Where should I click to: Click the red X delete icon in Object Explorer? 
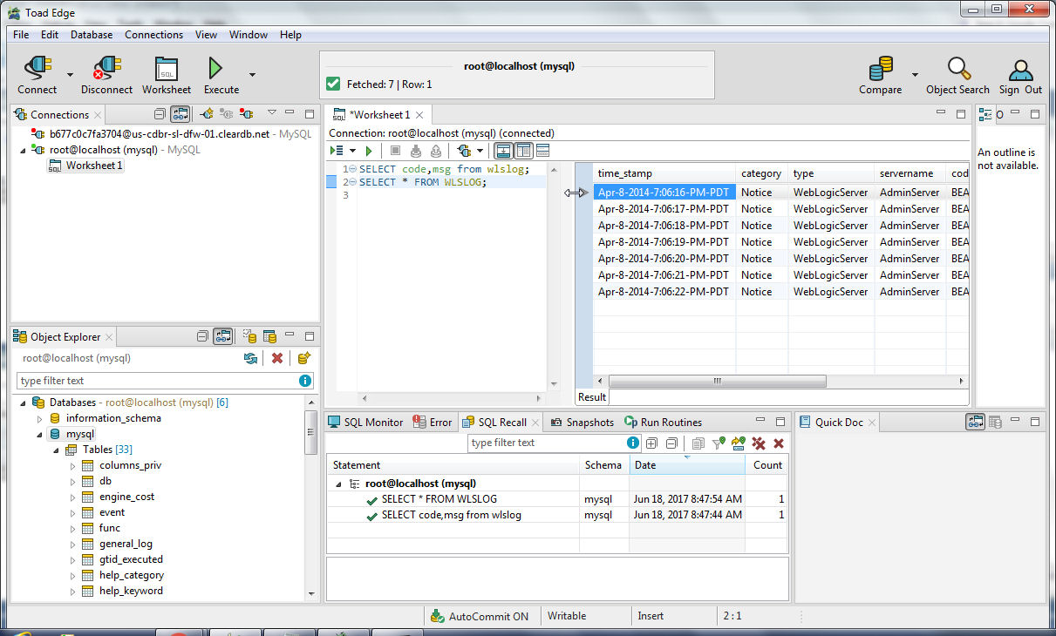coord(277,358)
